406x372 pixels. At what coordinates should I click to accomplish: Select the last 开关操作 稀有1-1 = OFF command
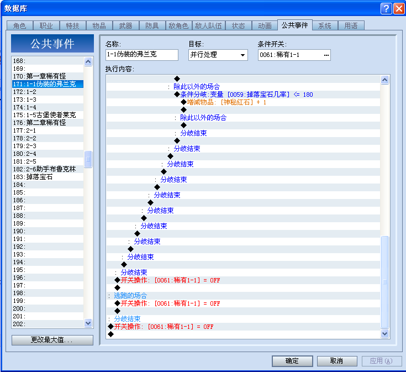244,327
